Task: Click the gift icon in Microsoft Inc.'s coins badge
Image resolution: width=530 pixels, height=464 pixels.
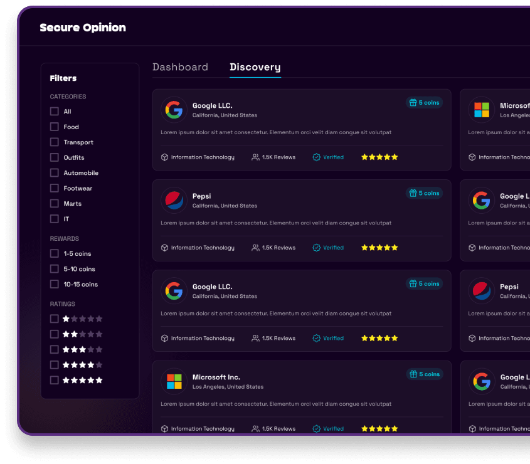Action: pos(413,374)
